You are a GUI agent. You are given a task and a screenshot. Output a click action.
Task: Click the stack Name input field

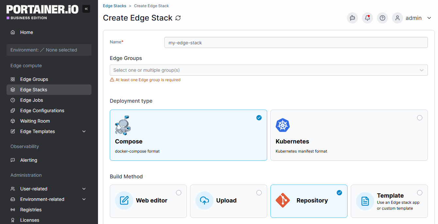[296, 42]
